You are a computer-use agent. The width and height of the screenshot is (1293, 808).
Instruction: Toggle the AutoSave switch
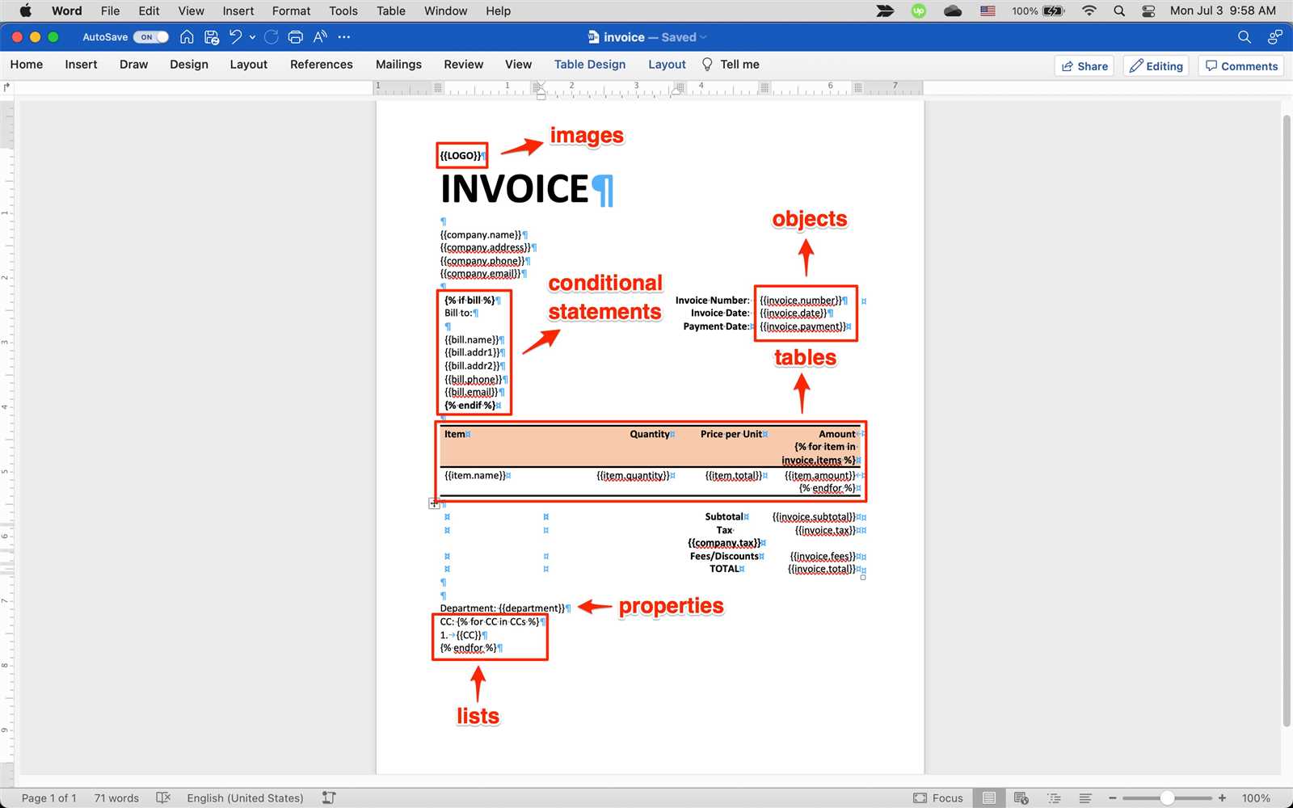[x=150, y=37]
